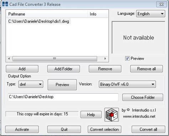Click the output folder path field
The image size is (169, 136).
pyautogui.click(x=63, y=97)
